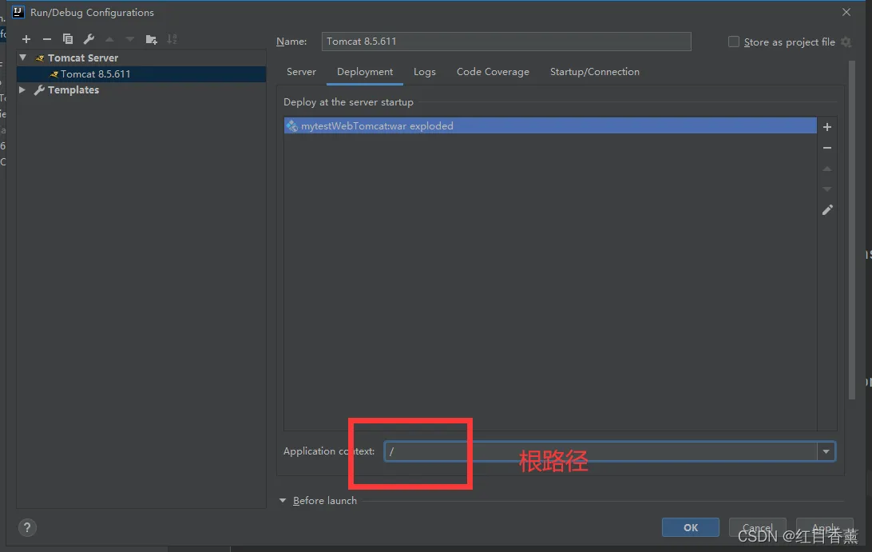Collapse the Before launch section
This screenshot has height=552, width=872.
283,501
